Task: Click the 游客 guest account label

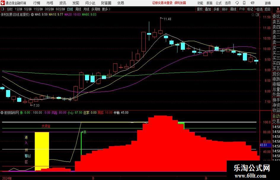Action: (x=268, y=3)
